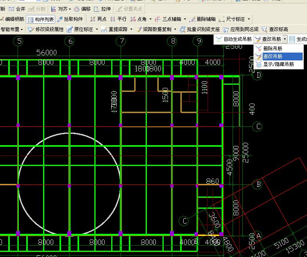The width and height of the screenshot is (307, 257).
Task: Click 查改标高 tool
Action: tap(275, 29)
